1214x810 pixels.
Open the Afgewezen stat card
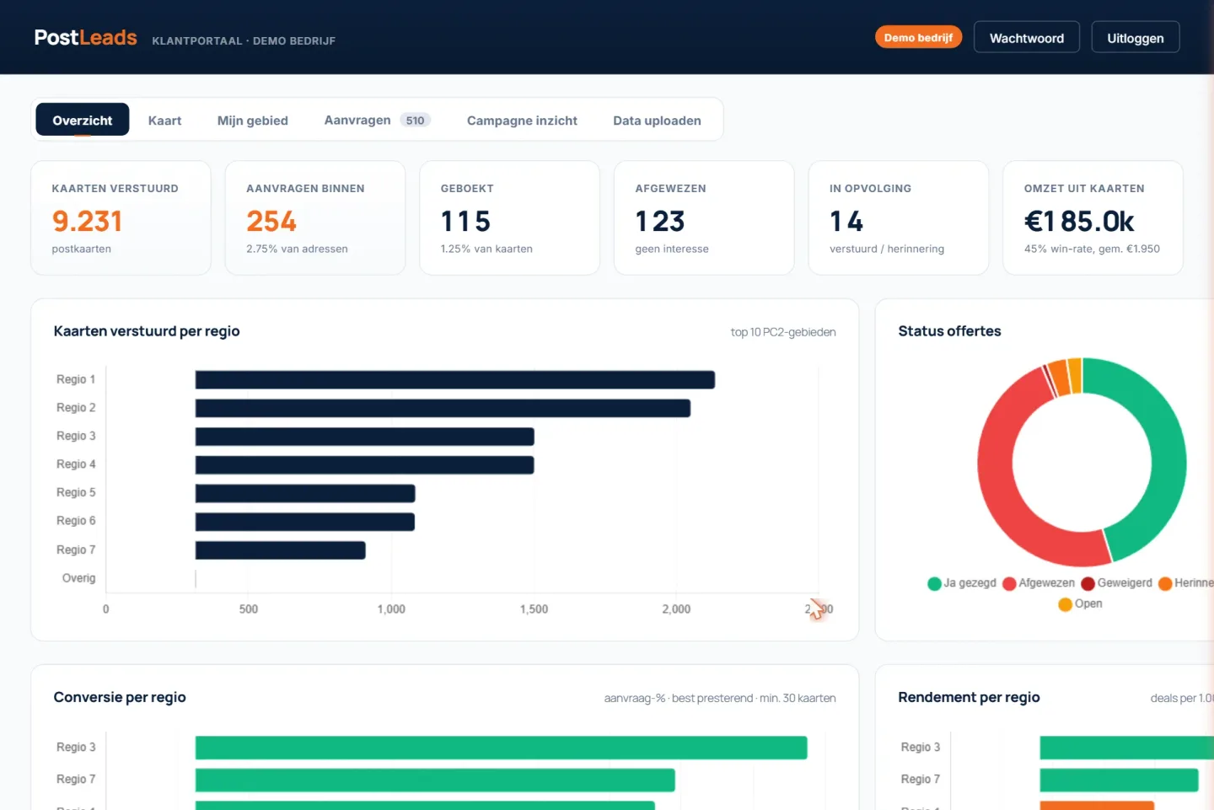[704, 217]
